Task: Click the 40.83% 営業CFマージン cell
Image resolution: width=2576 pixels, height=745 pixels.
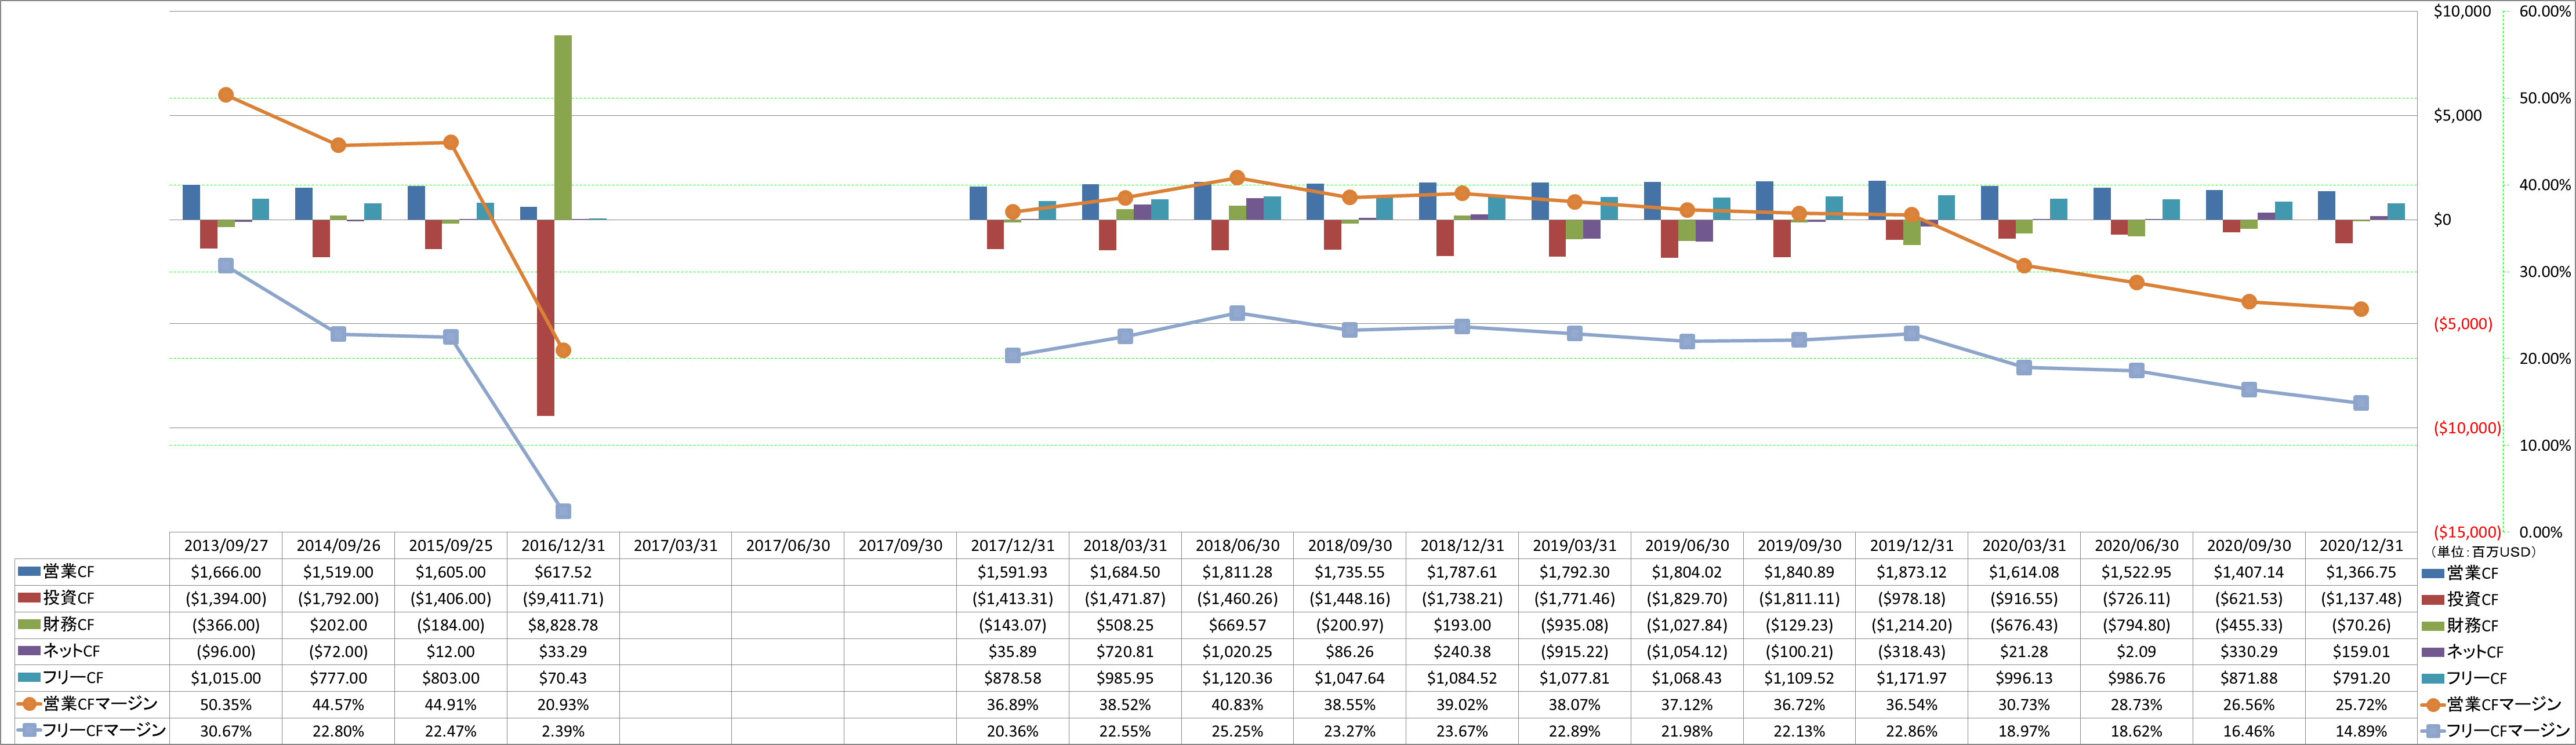Action: (x=1237, y=704)
